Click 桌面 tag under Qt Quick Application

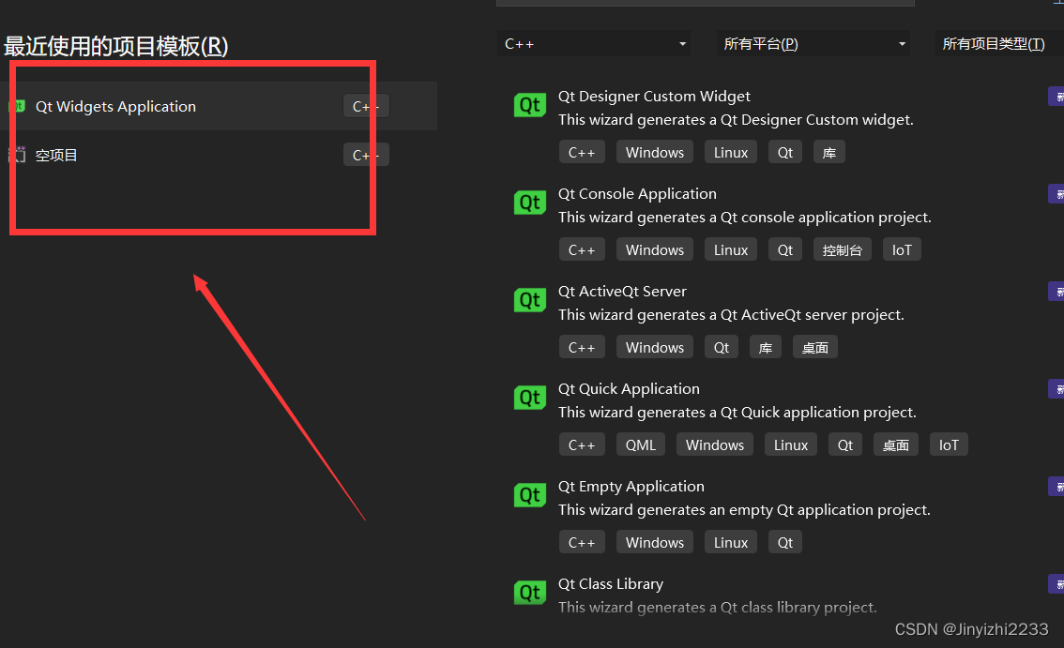896,445
